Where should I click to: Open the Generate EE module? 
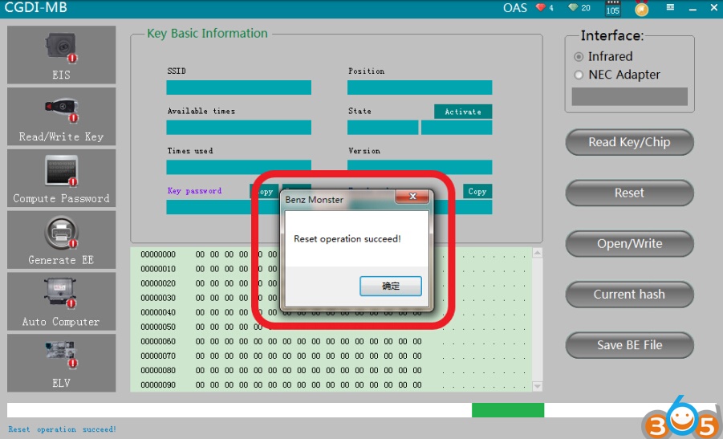[61, 240]
